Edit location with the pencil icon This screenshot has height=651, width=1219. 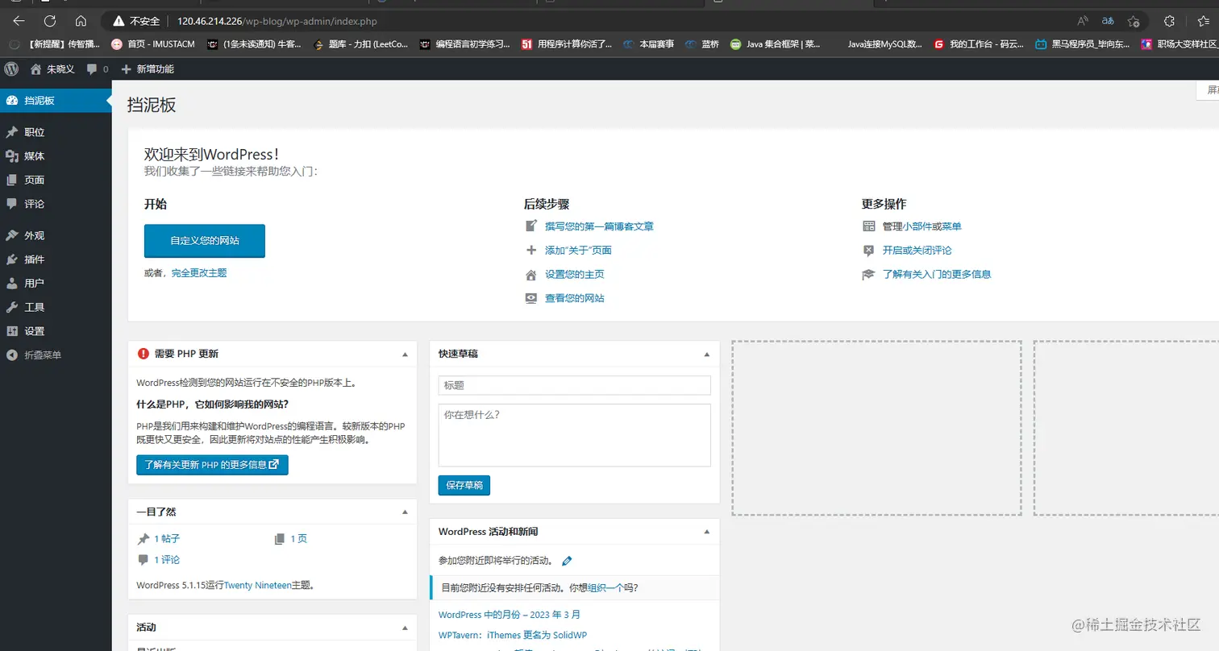[567, 561]
